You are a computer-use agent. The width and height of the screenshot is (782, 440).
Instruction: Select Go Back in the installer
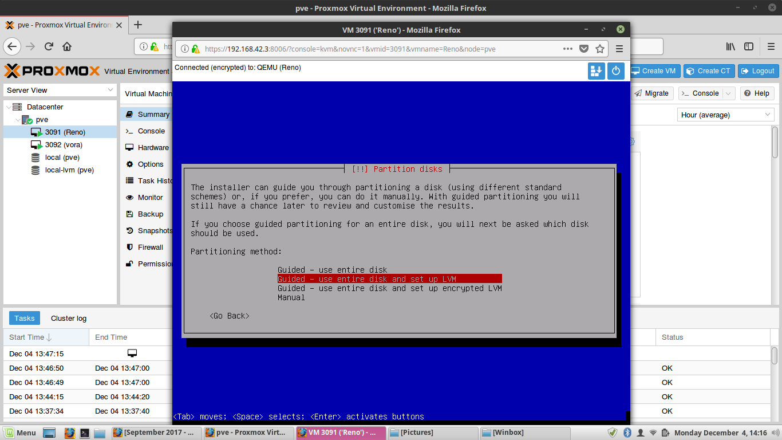[x=230, y=316]
